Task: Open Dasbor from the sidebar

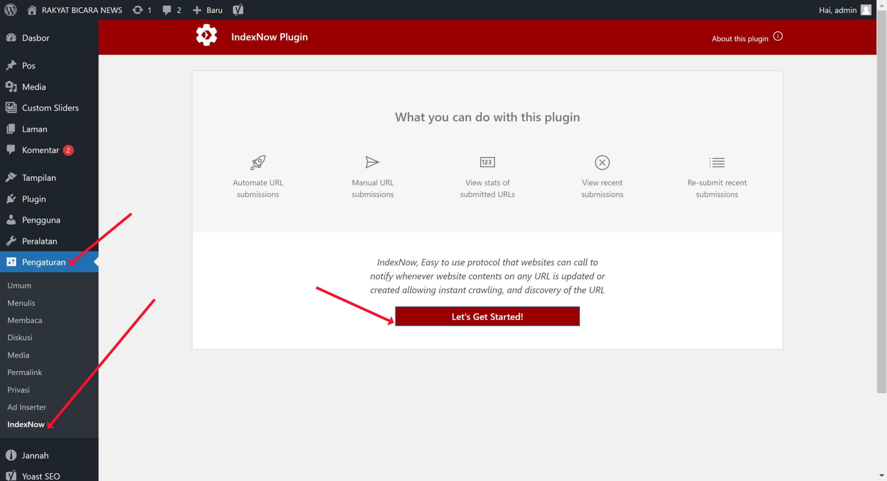Action: coord(49,38)
